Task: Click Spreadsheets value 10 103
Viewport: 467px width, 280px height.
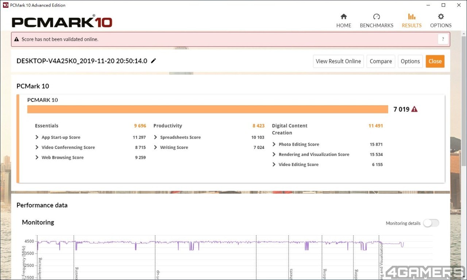Action: click(258, 137)
